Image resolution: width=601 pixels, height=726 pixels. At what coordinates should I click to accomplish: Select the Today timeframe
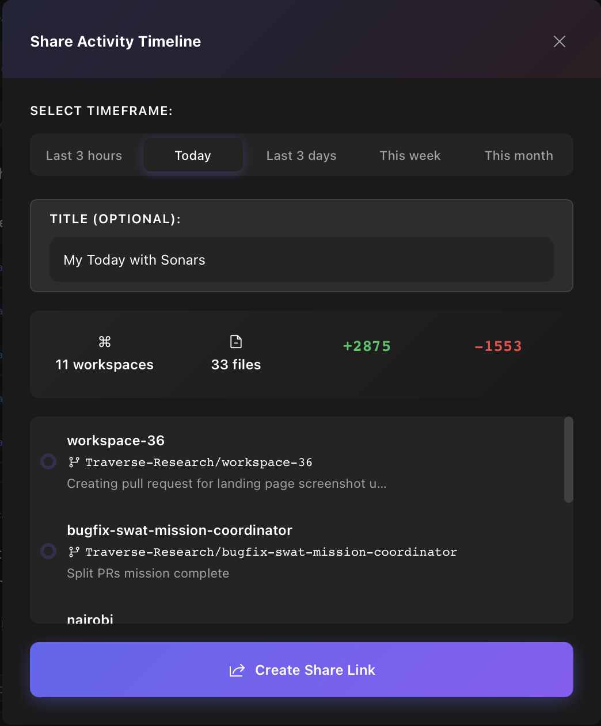(x=192, y=155)
